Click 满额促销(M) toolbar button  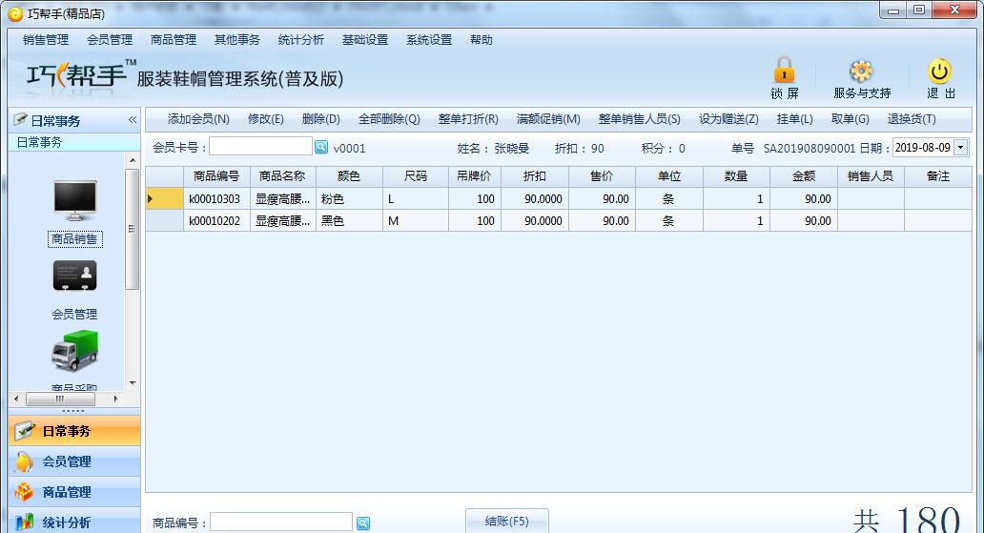point(548,118)
